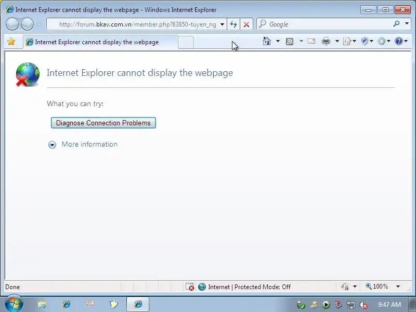
Task: Expand the Print options dropdown arrow
Action: click(337, 41)
